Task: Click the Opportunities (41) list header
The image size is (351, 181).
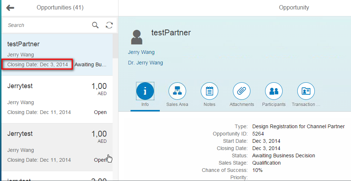Action: click(x=60, y=8)
